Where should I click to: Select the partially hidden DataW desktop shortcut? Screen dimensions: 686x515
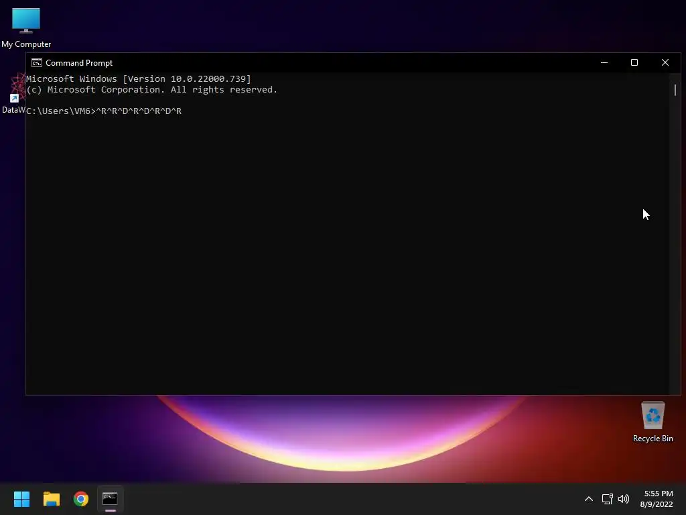point(13,94)
